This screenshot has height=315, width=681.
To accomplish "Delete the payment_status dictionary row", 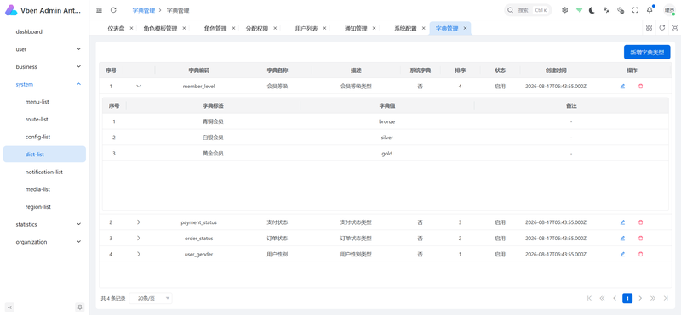I will 640,222.
